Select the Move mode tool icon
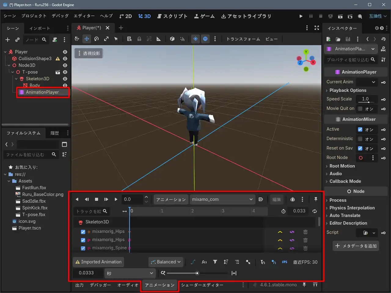Viewport: 391px width, 293px height. coord(87,39)
